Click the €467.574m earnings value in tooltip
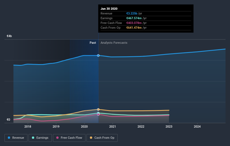Screen dimensions: 230x146 pyautogui.click(x=134, y=18)
